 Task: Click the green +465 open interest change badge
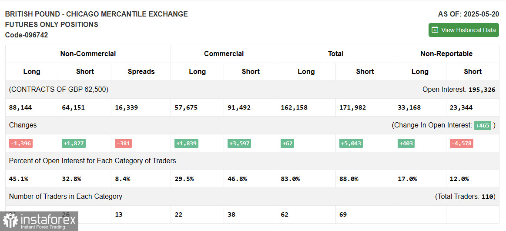click(483, 125)
